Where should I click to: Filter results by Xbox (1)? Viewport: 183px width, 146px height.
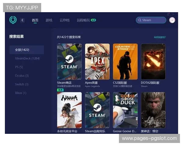(21, 93)
